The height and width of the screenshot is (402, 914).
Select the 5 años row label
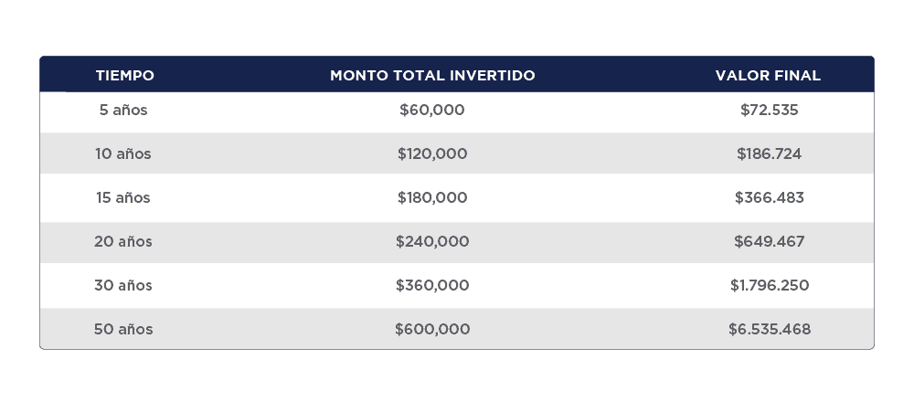pos(123,111)
